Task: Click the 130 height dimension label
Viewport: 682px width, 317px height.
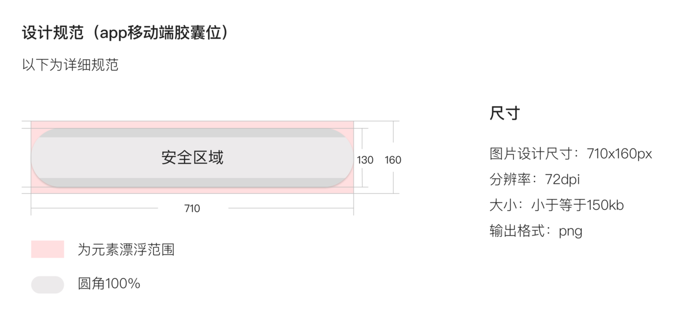Action: (x=365, y=160)
